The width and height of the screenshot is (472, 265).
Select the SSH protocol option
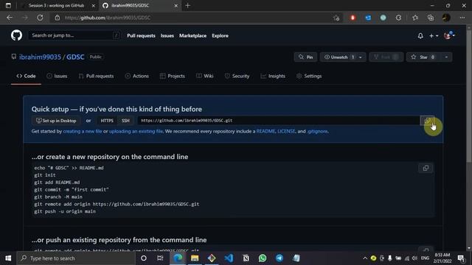coord(125,121)
